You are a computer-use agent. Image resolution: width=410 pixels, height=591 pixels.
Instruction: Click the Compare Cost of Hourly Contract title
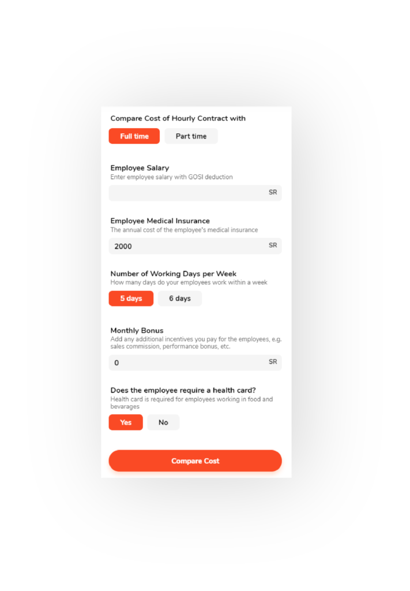[x=178, y=118]
